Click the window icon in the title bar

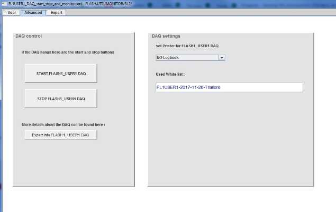[x=4, y=4]
